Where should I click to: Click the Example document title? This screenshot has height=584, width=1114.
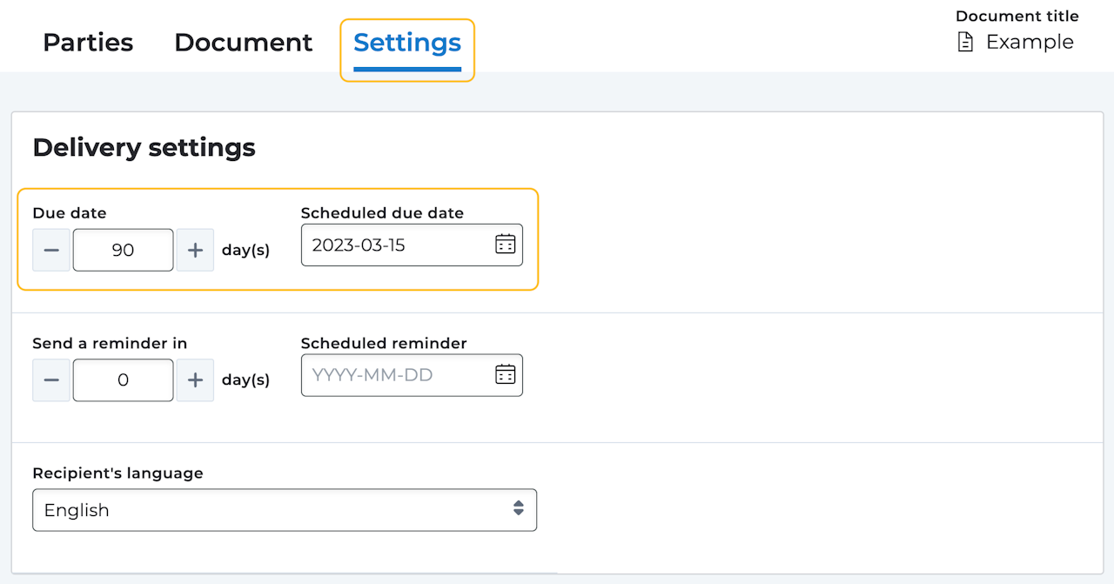coord(1030,42)
